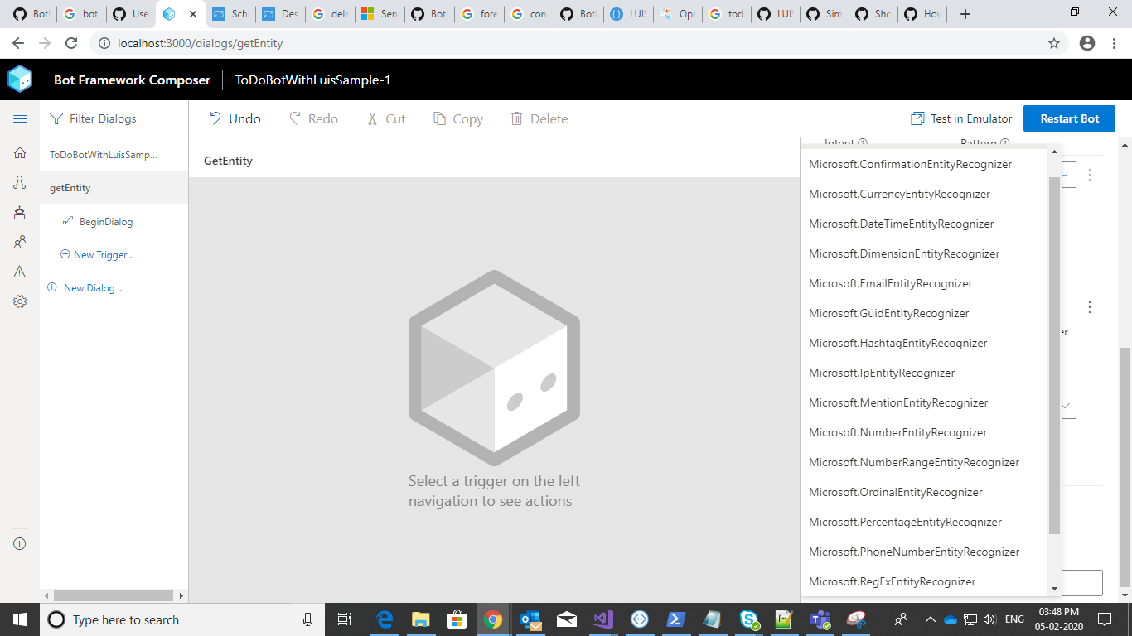This screenshot has width=1132, height=636.
Task: Click the Delete trash icon
Action: pyautogui.click(x=515, y=118)
